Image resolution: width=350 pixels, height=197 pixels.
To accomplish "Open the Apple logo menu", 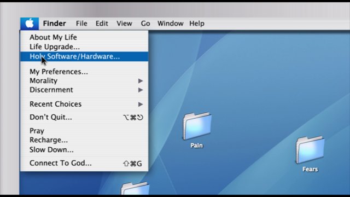I will [30, 24].
